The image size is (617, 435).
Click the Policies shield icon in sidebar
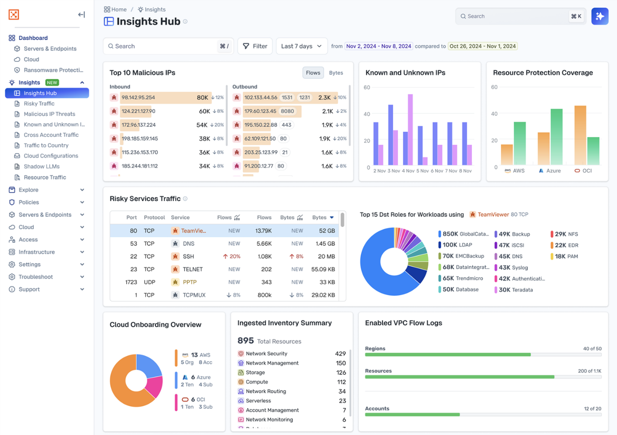[12, 202]
